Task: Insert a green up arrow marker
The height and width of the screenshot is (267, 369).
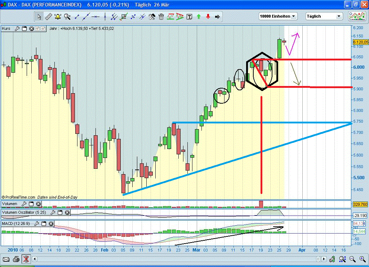Action: point(199,17)
